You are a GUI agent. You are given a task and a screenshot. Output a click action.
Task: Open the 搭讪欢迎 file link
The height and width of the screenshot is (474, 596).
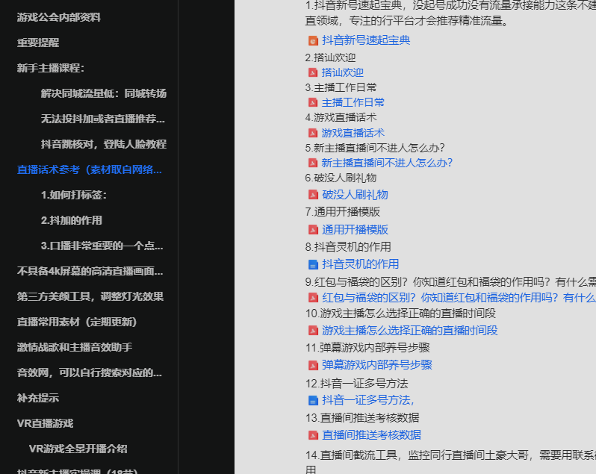(x=343, y=72)
